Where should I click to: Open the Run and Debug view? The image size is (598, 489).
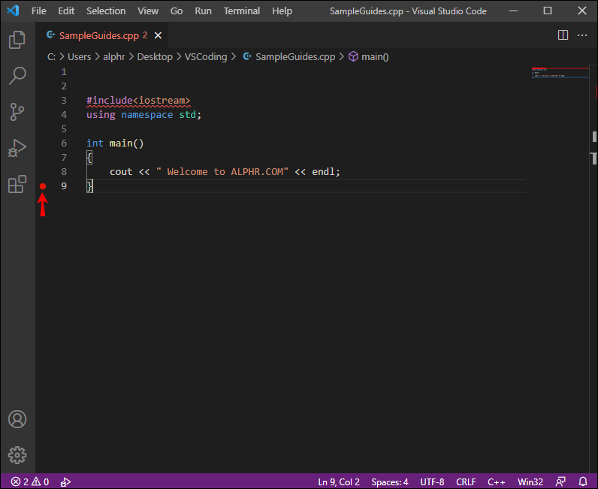point(17,148)
